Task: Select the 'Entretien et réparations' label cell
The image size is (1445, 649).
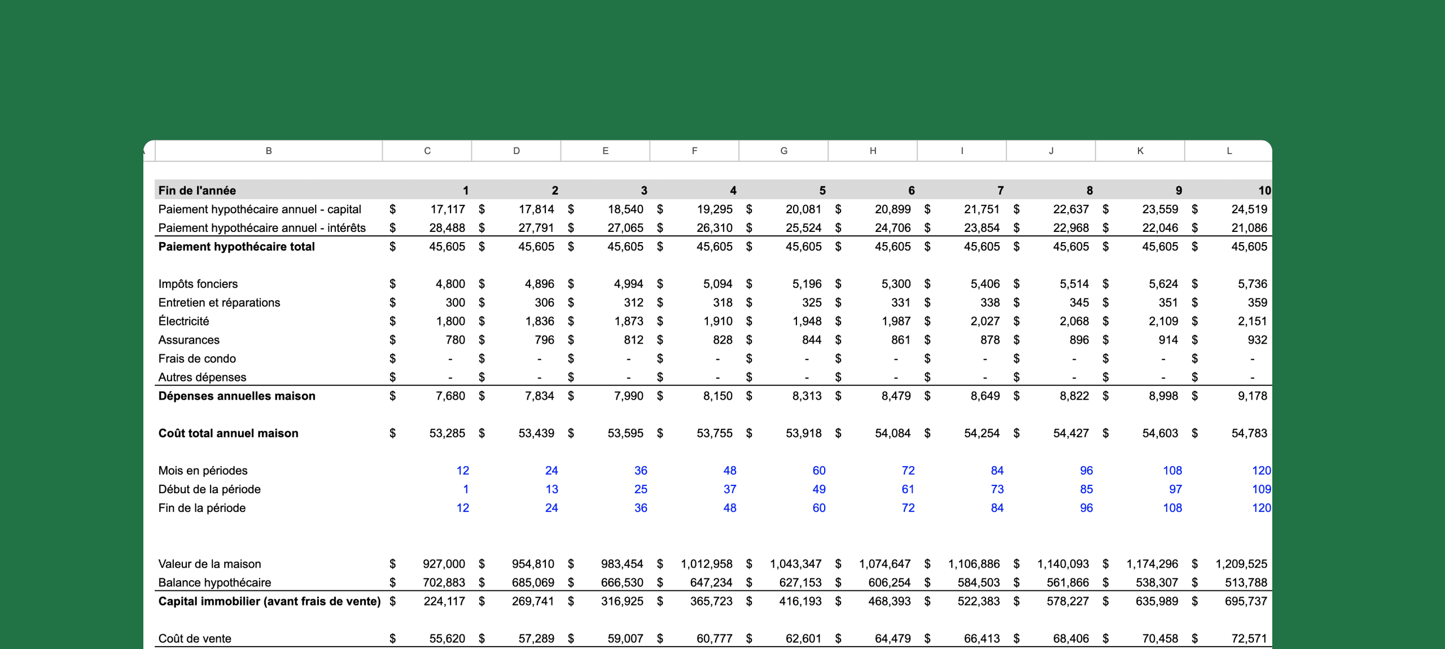Action: [219, 302]
